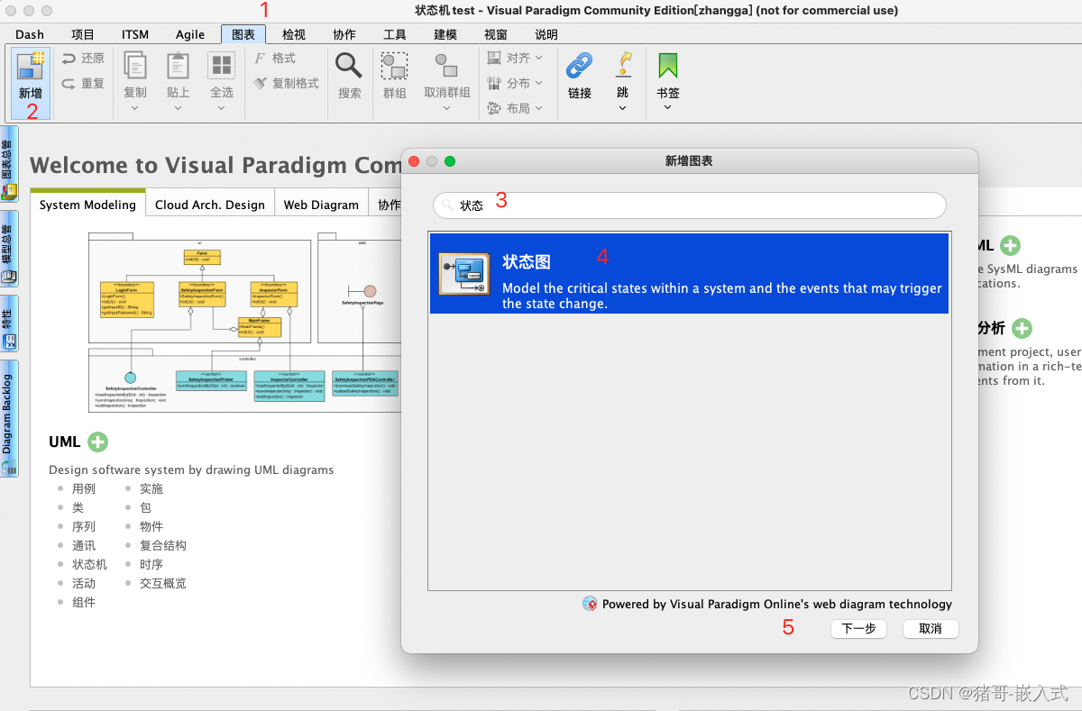Viewport: 1082px width, 711px height.
Task: Click the 状态图 state diagram icon
Action: 464,274
